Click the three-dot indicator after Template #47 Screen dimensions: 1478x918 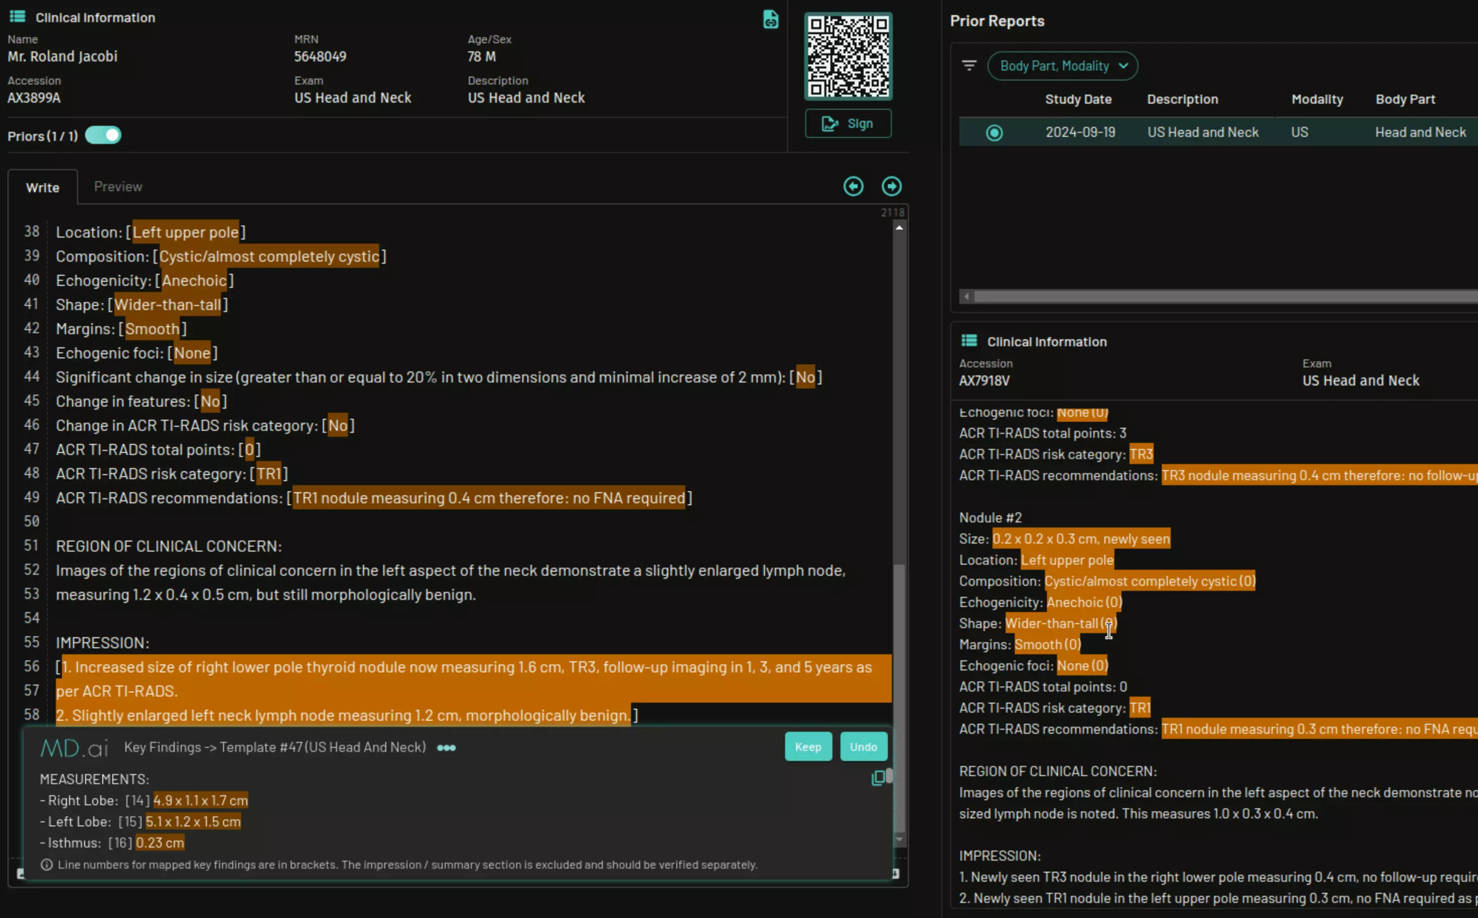447,747
